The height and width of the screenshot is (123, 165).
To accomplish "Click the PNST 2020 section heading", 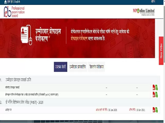I will tap(24, 102).
